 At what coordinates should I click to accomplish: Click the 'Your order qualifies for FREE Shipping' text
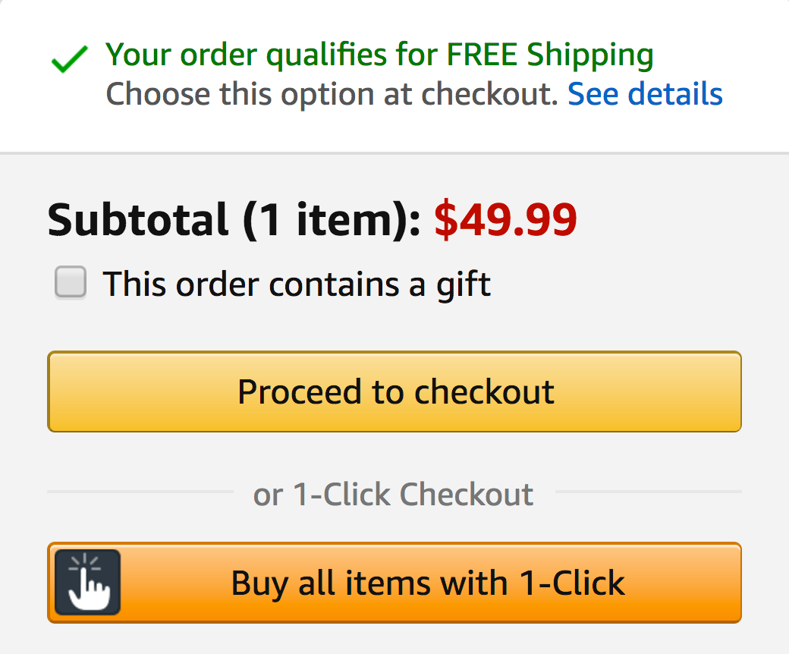pos(379,54)
